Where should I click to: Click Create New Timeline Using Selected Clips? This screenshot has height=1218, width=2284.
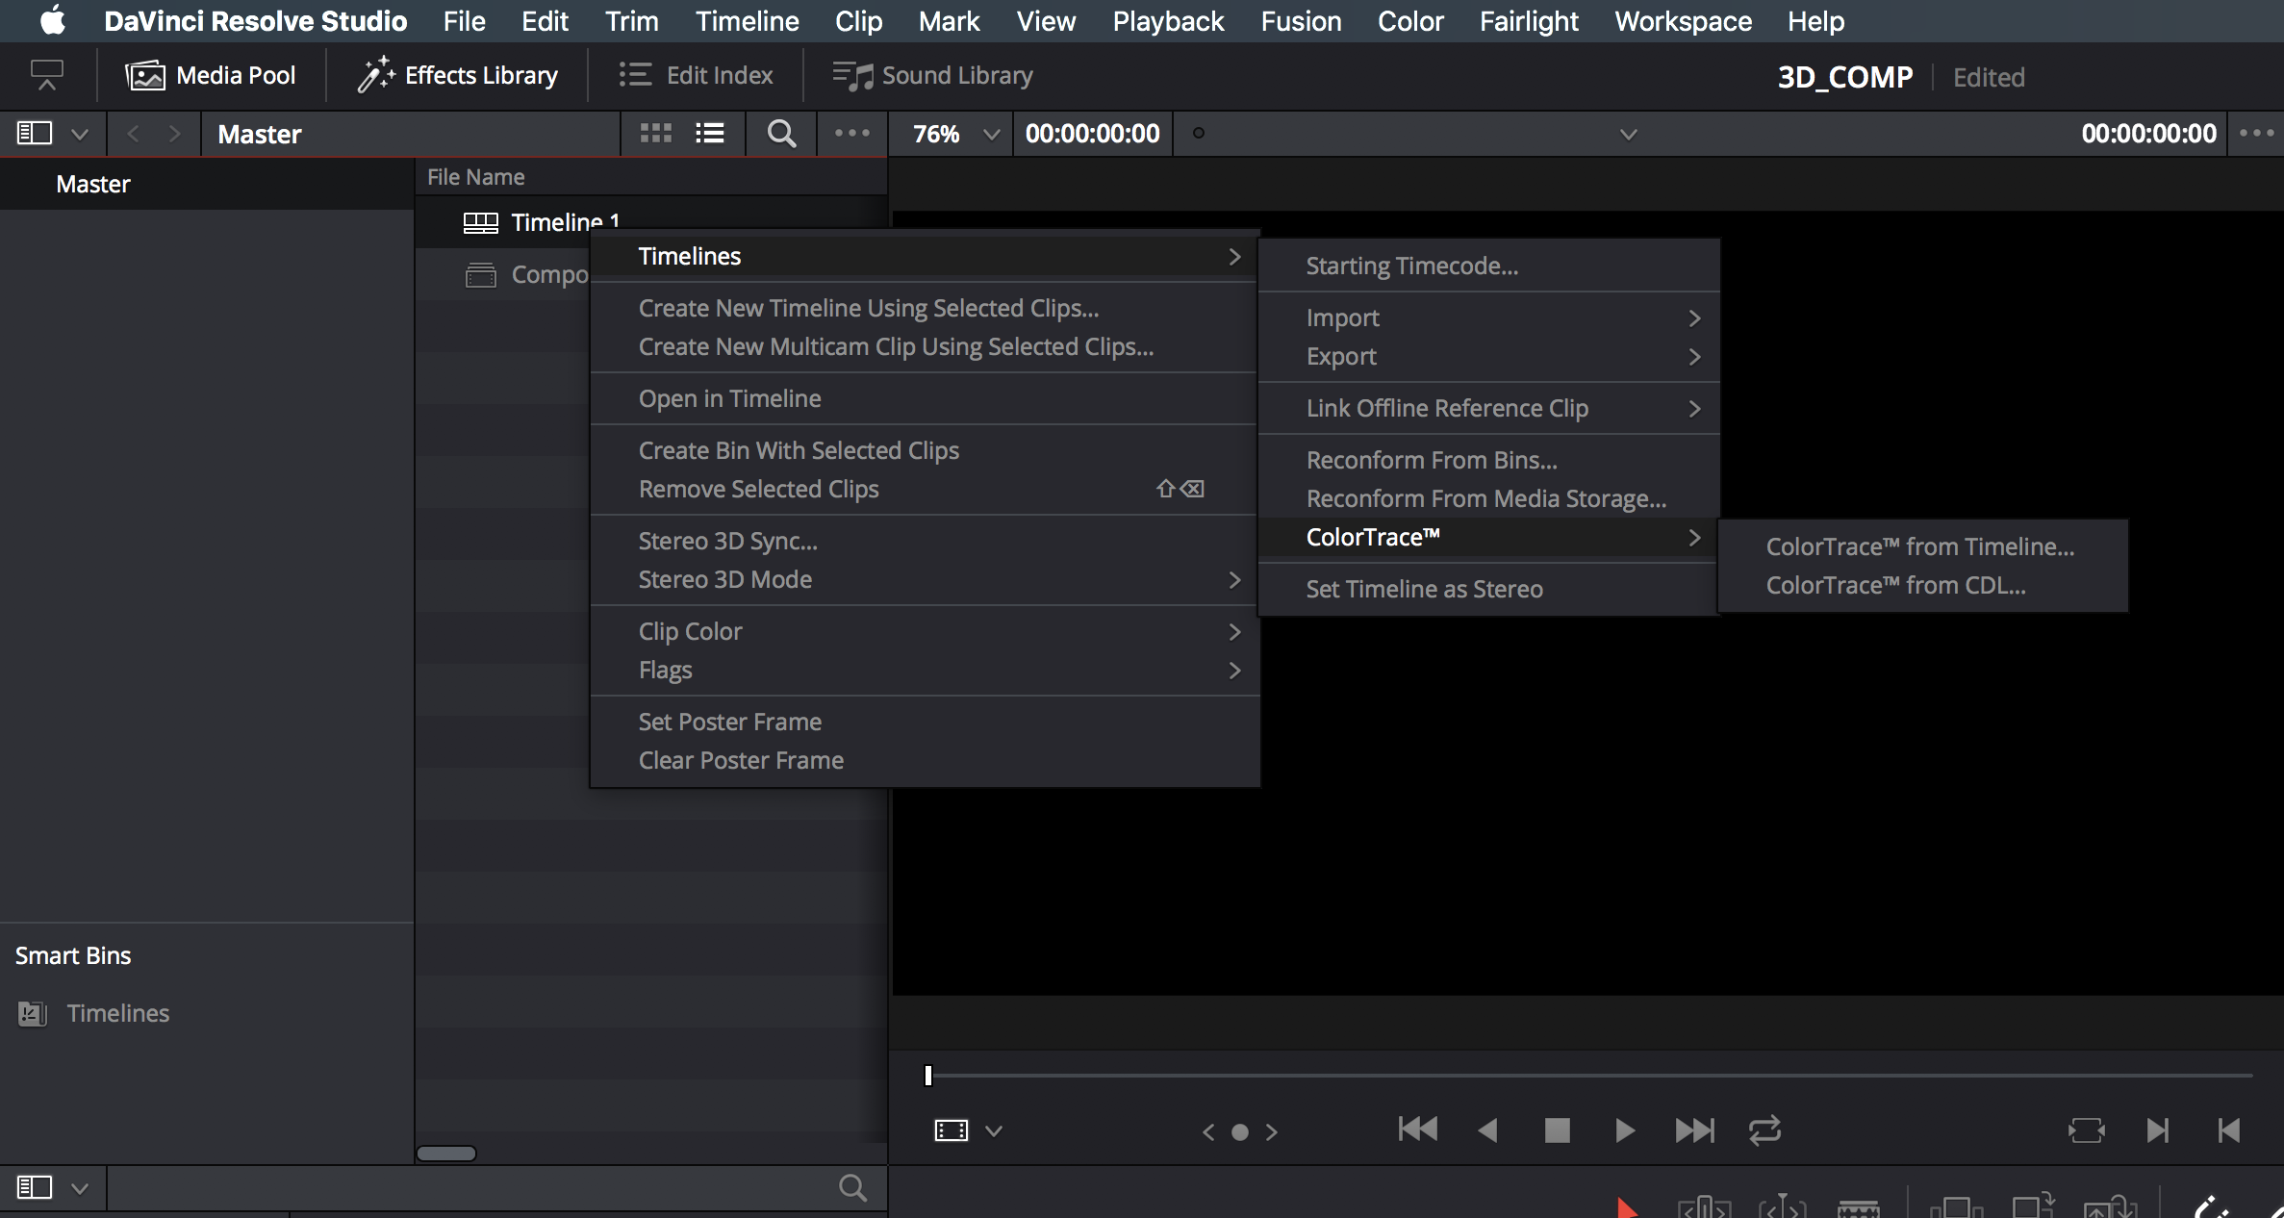[867, 308]
